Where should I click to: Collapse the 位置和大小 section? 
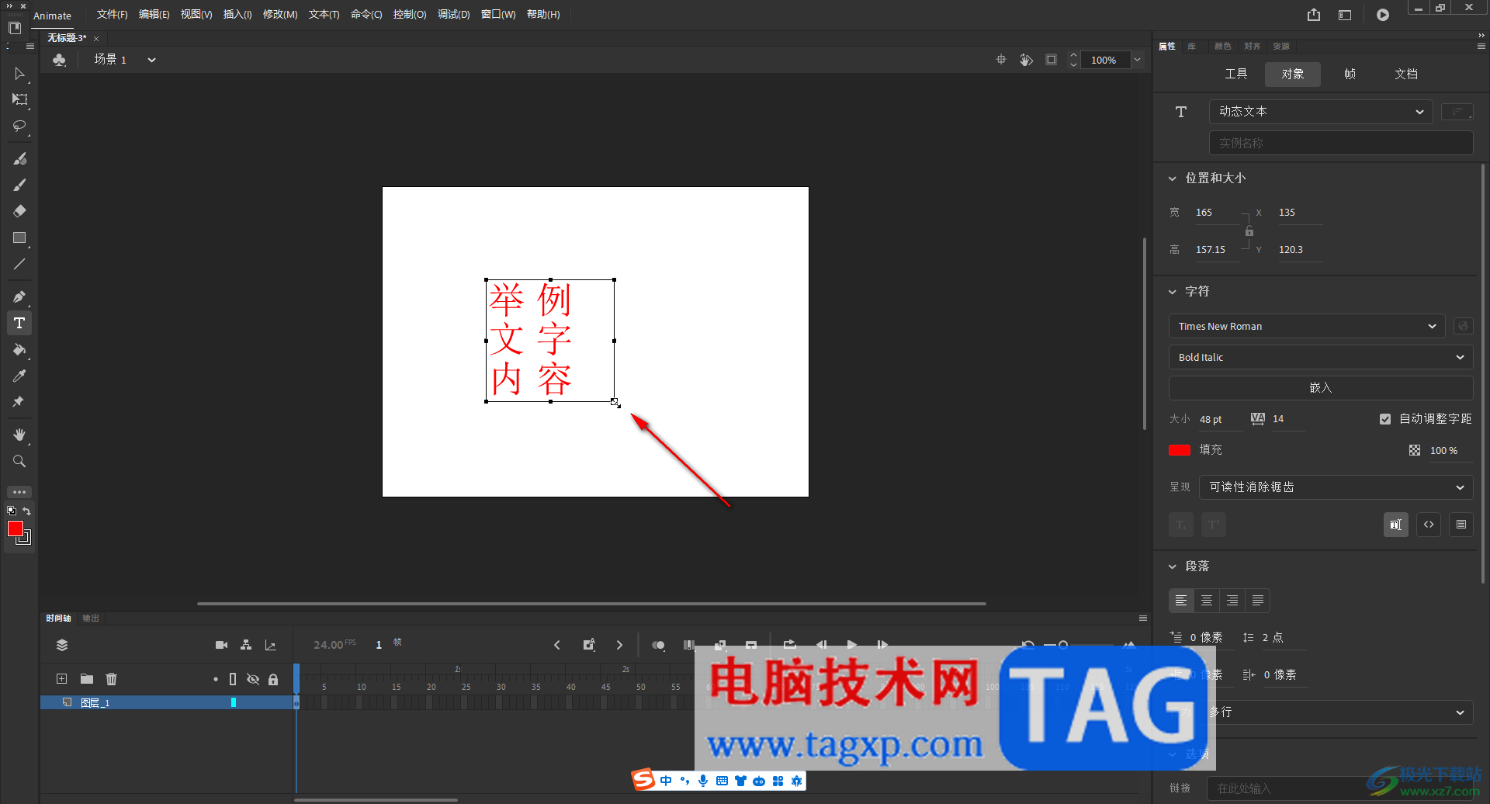1173,178
